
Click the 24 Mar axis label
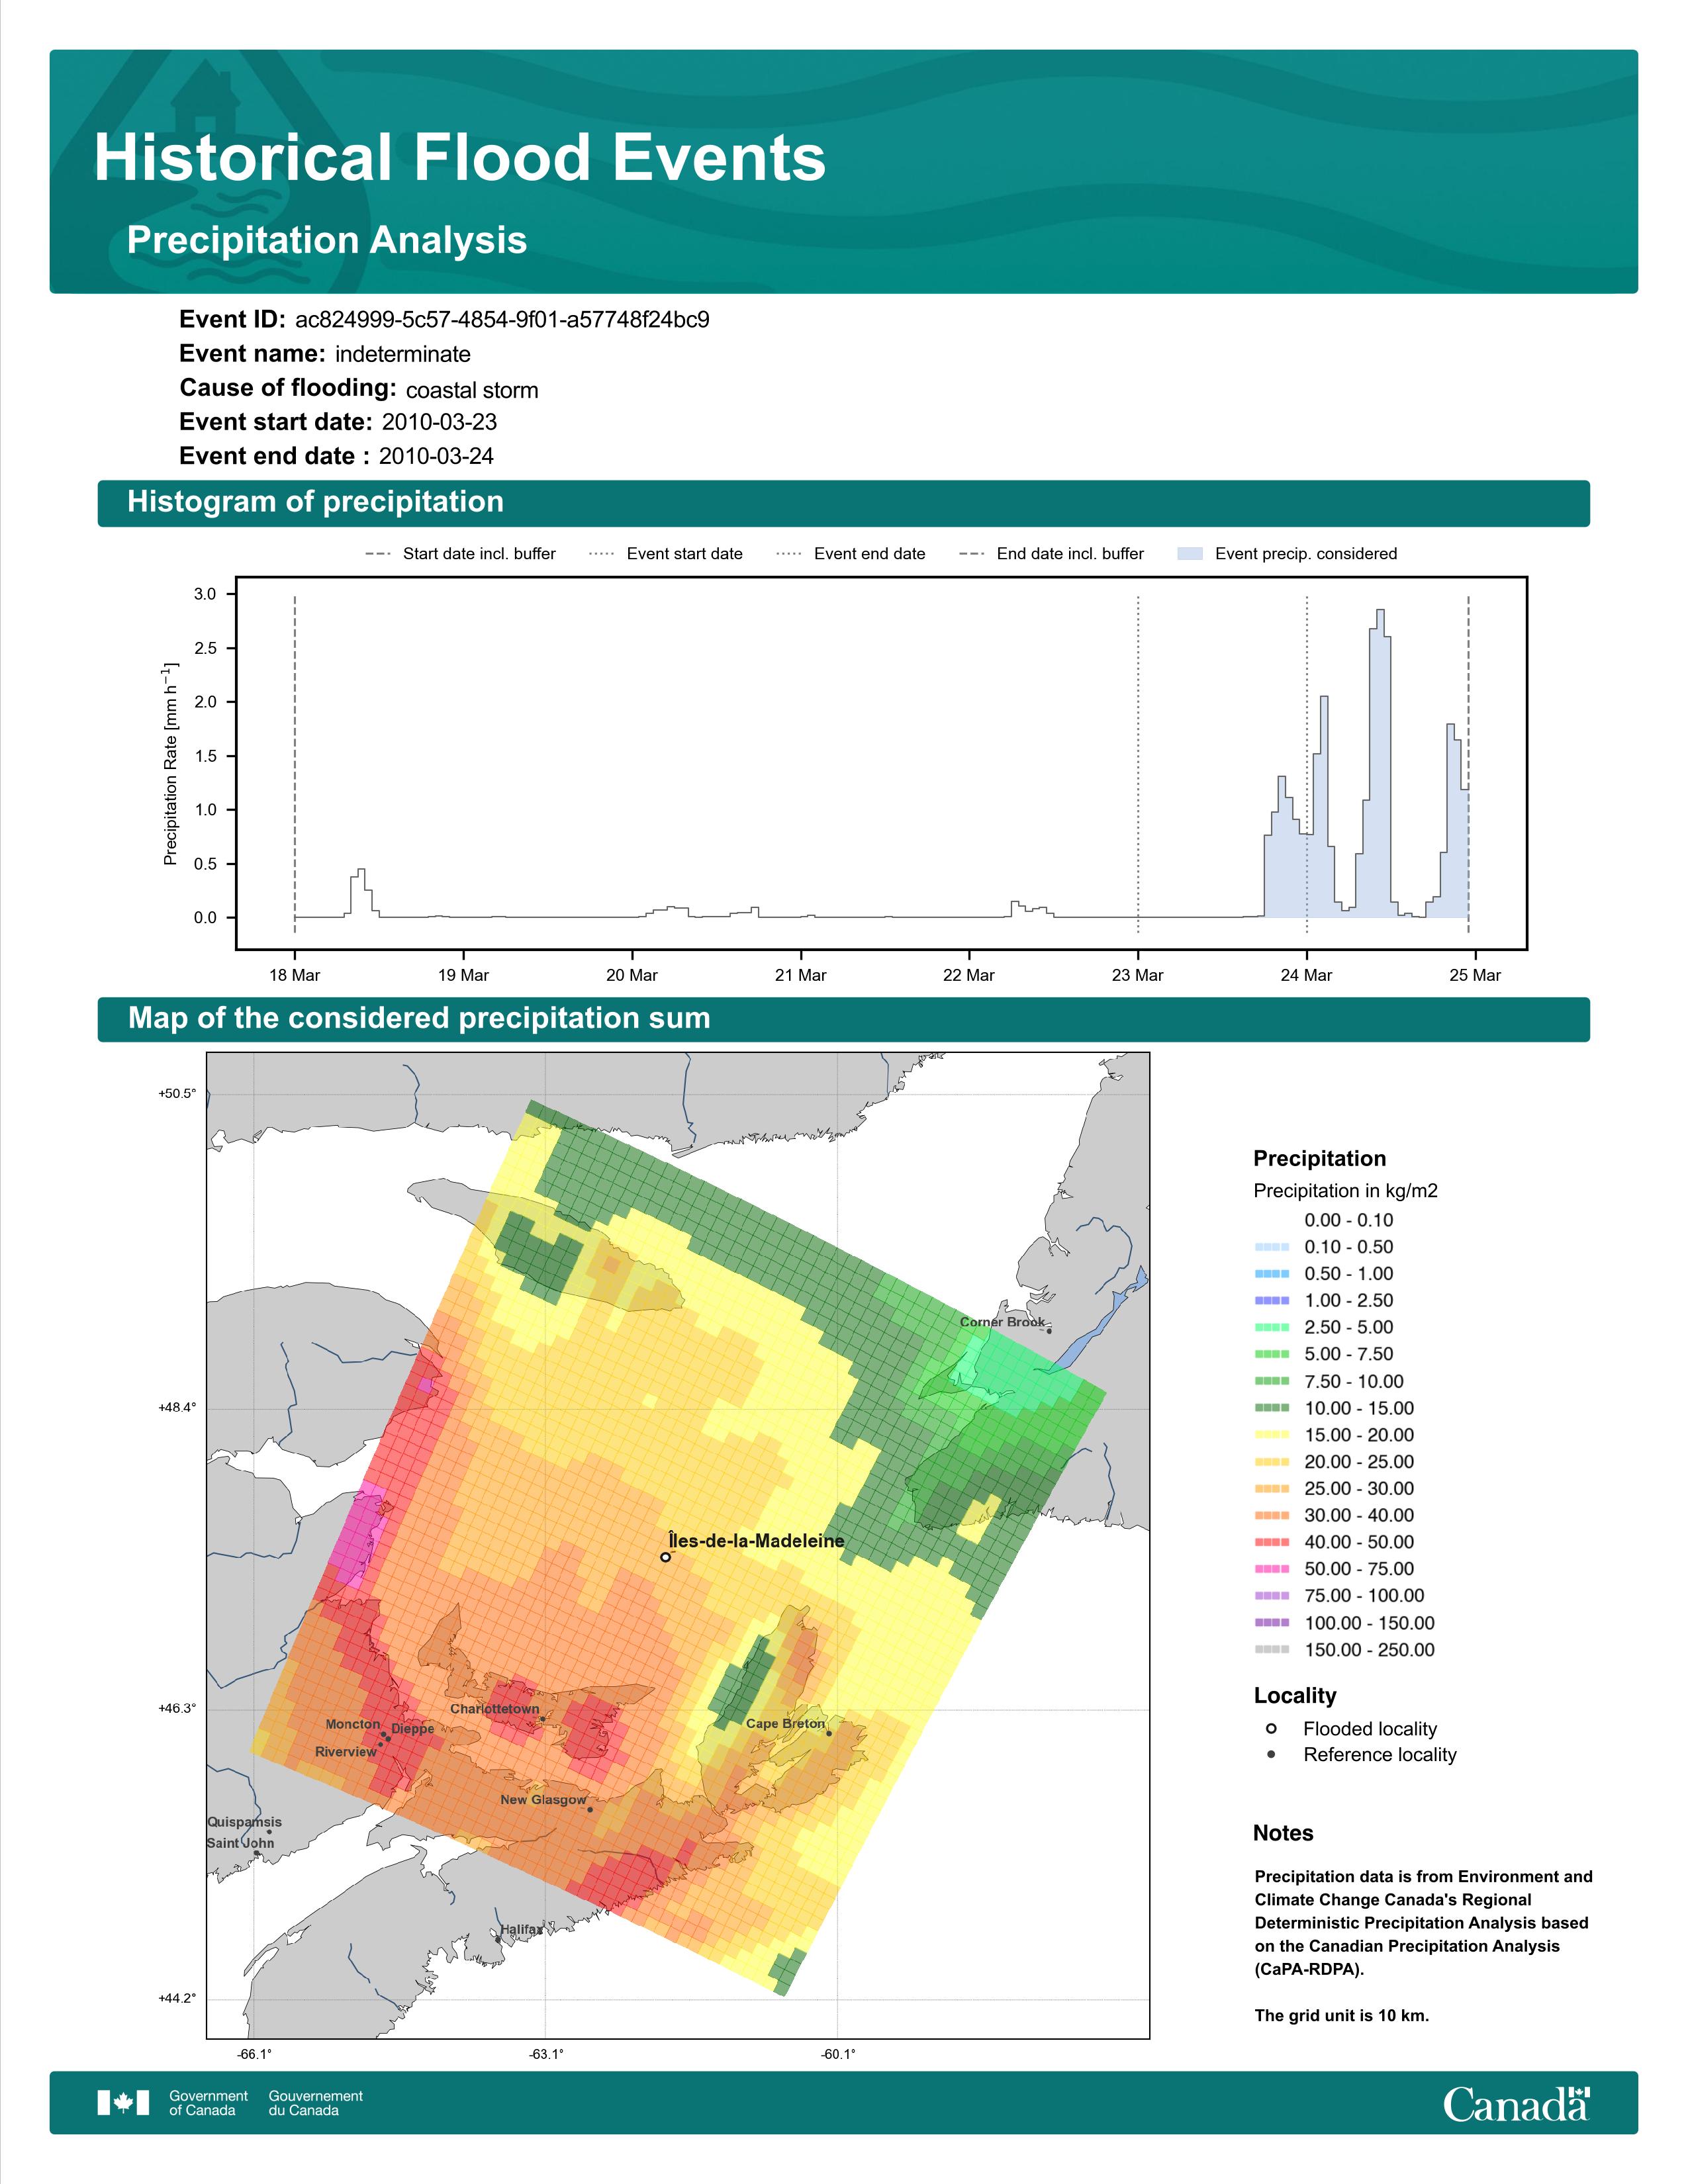1306,975
